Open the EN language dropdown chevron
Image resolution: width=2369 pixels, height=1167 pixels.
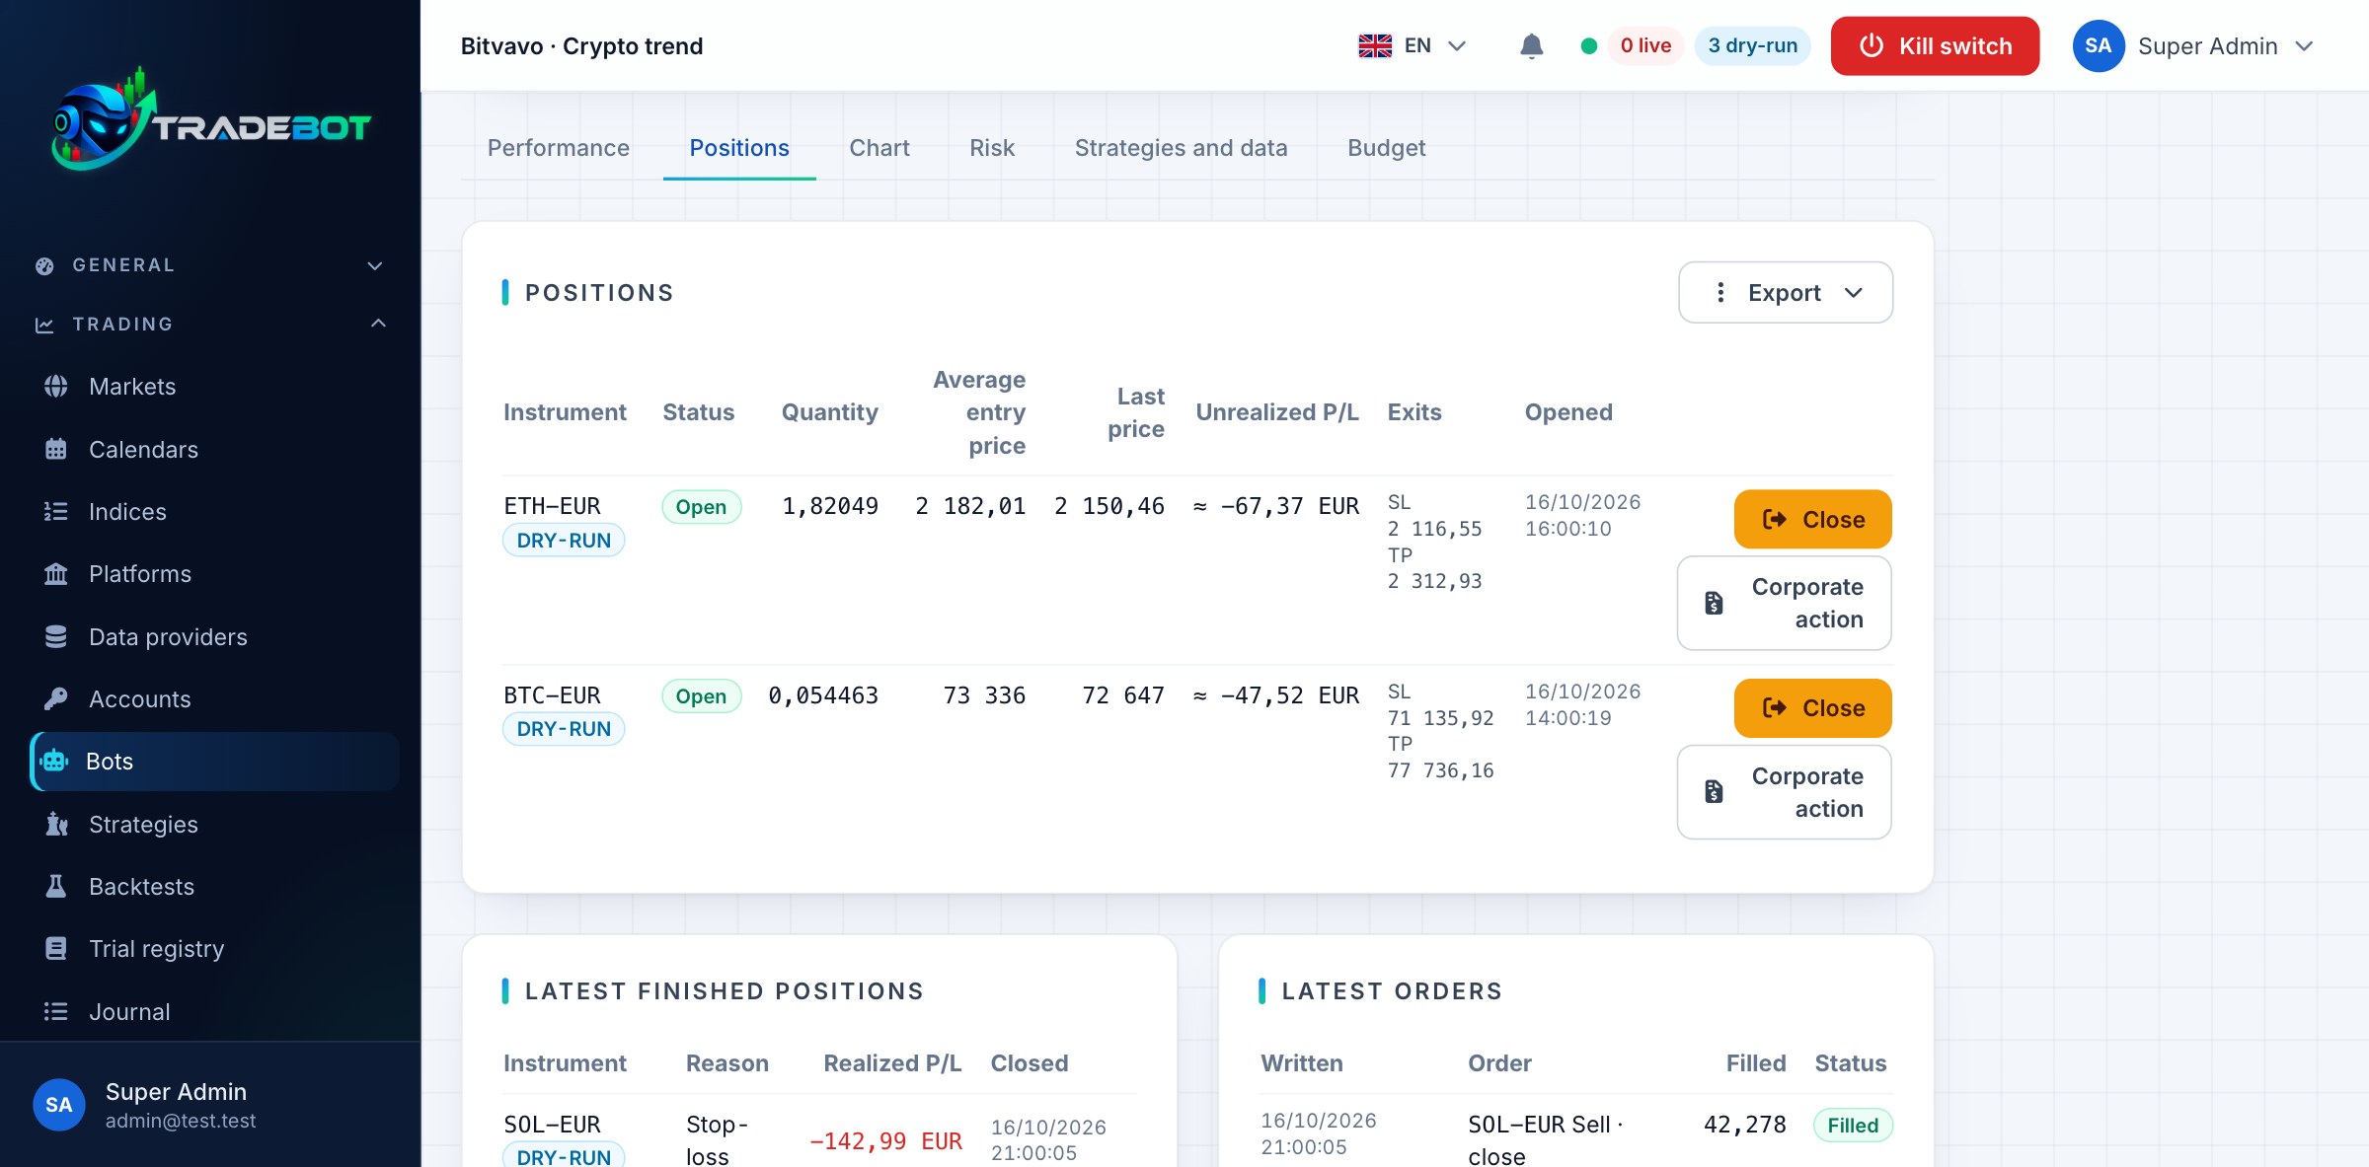[1457, 46]
